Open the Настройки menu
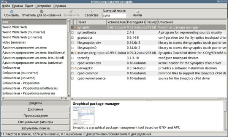The height and width of the screenshot is (137, 228). click(x=43, y=6)
